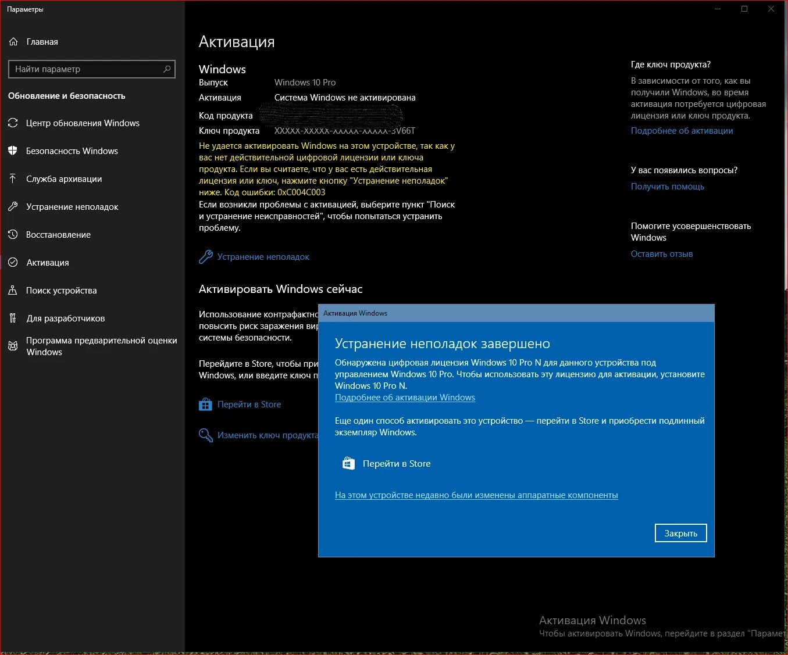The height and width of the screenshot is (655, 788).
Task: Click Перейти в Store inside the dialog
Action: tap(397, 464)
